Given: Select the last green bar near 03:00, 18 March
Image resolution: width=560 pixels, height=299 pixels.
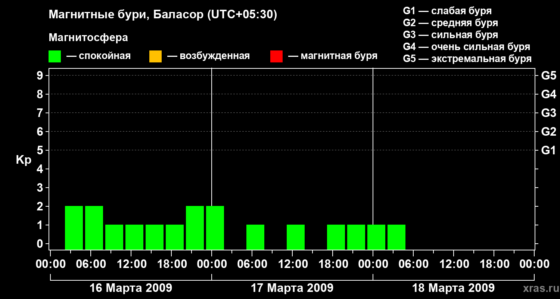Looking at the screenshot, I should click(396, 237).
